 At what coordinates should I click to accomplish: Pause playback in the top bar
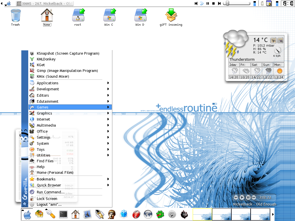click(208, 3)
